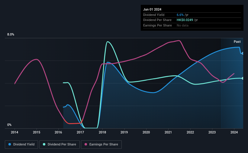Viewport: 248px width, 153px height.
Task: Toggle the Earnings Per Share legend button
Action: pyautogui.click(x=101, y=145)
